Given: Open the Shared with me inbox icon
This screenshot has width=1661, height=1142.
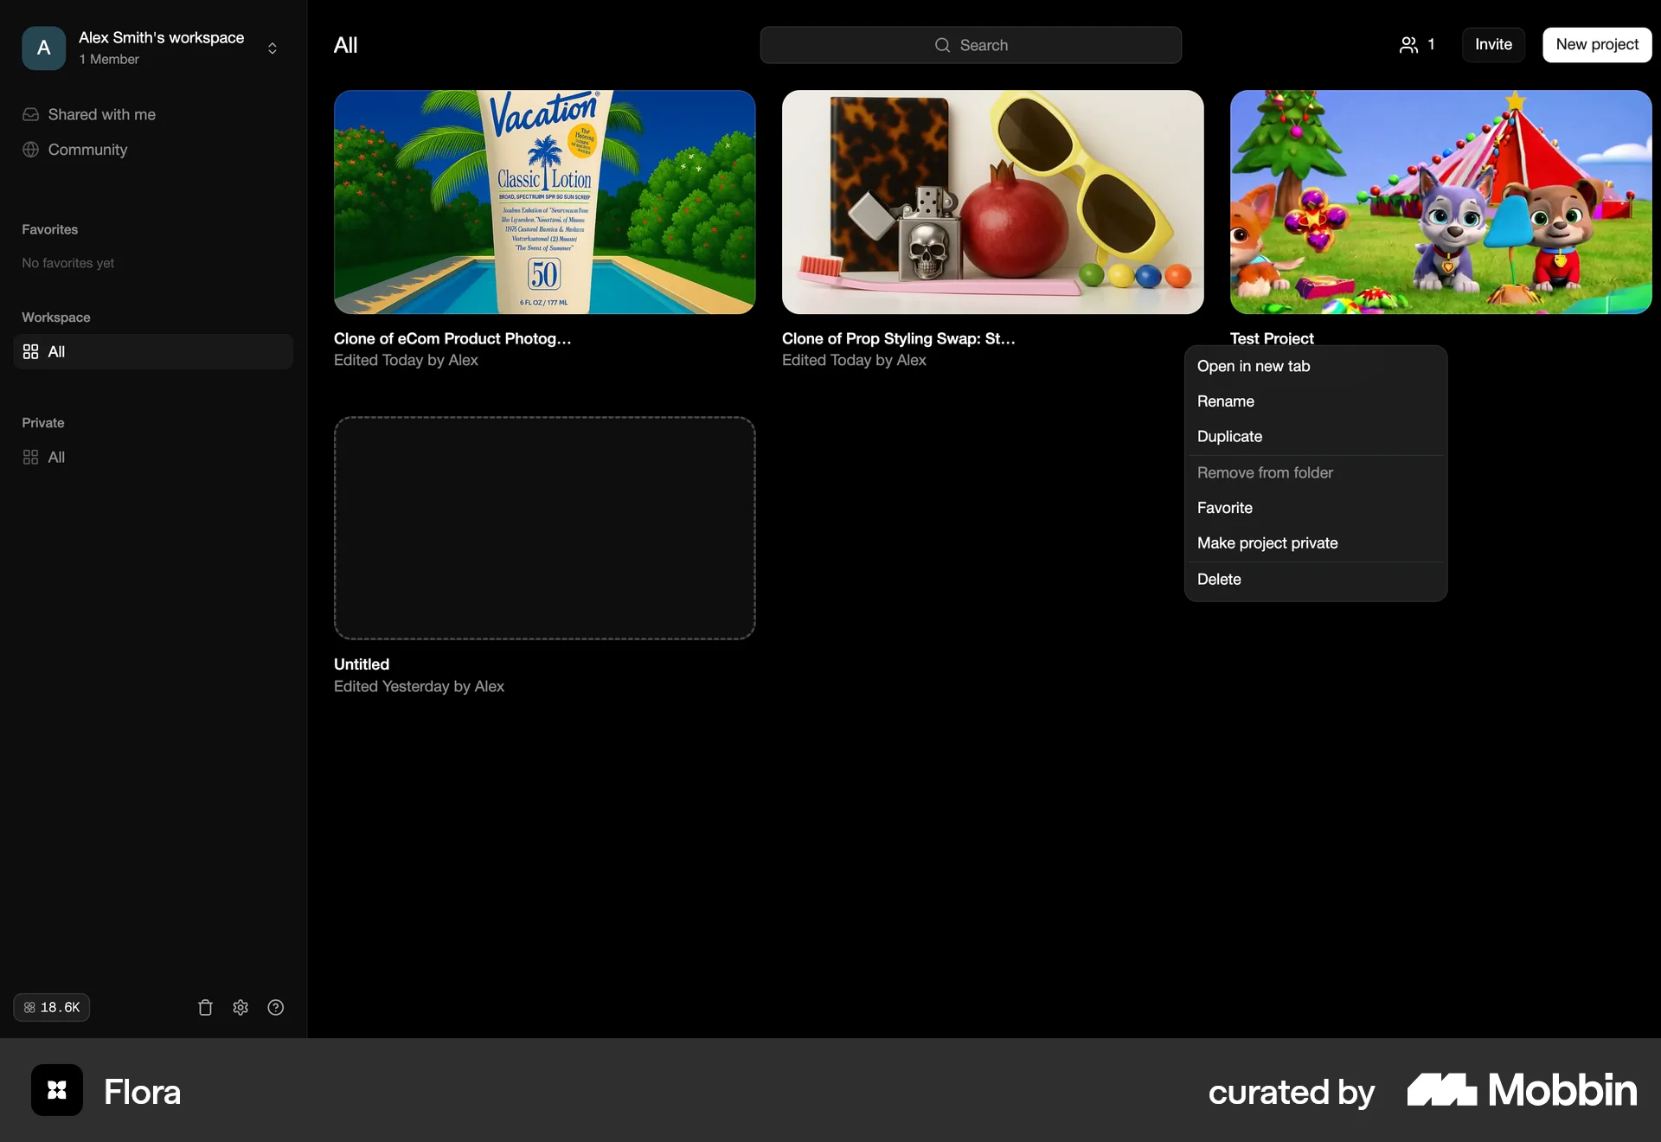Looking at the screenshot, I should [x=29, y=114].
